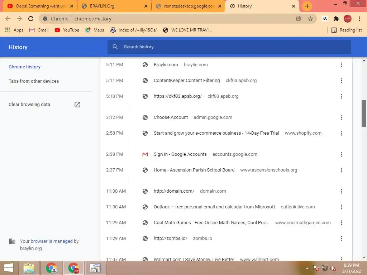The width and height of the screenshot is (367, 275).
Task: Close the remotedesktop.google.com tab
Action: point(220,6)
